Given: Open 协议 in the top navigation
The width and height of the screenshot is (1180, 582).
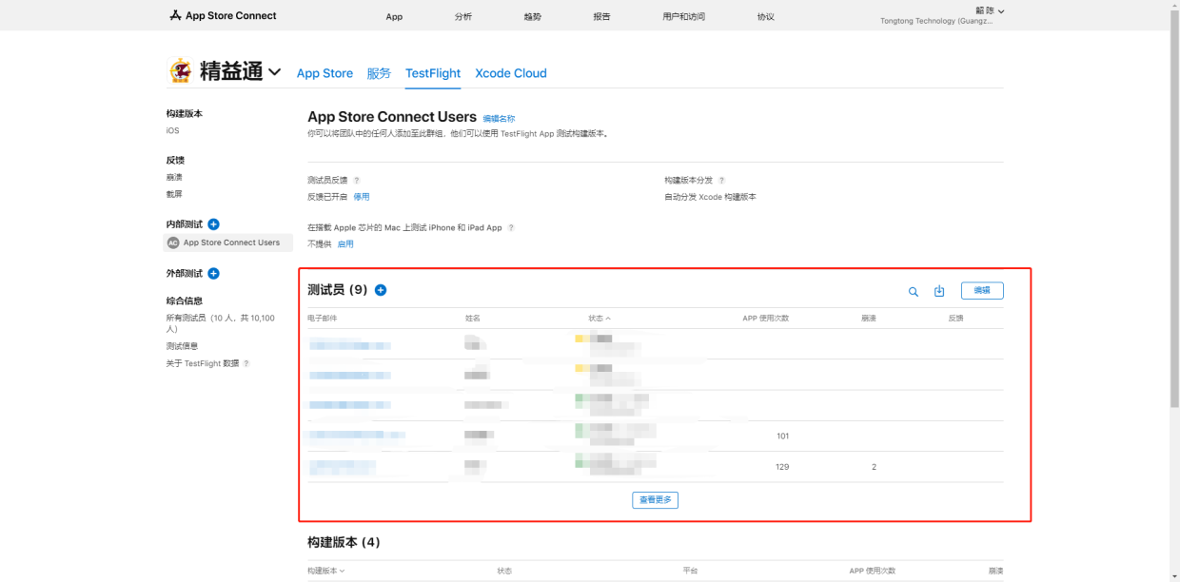Looking at the screenshot, I should point(766,17).
